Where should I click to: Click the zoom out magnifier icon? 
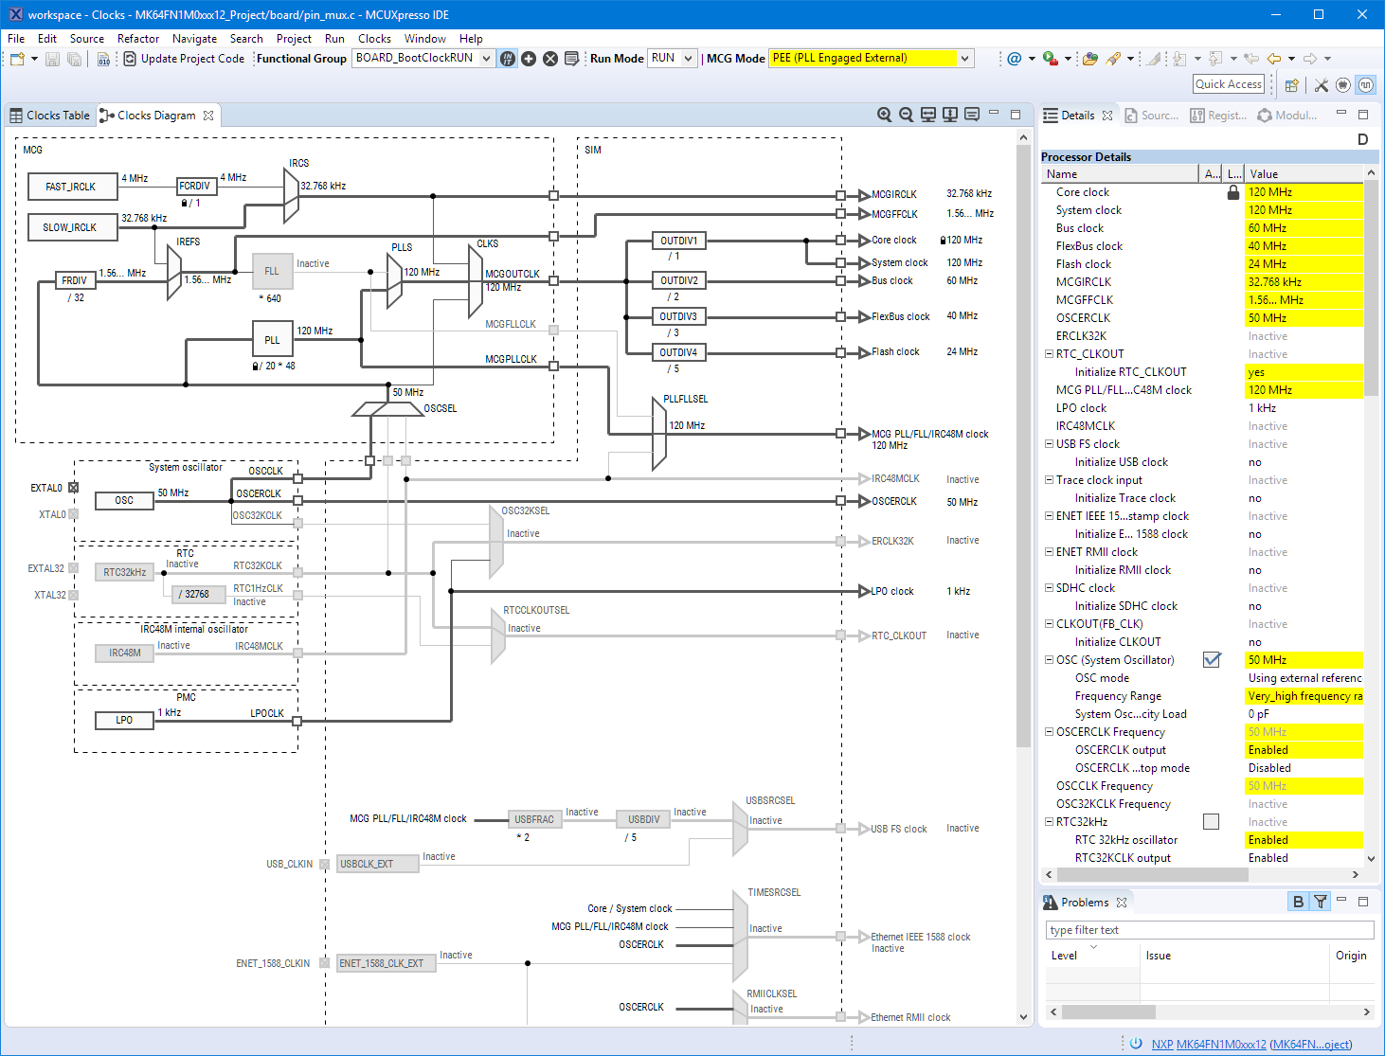click(906, 115)
